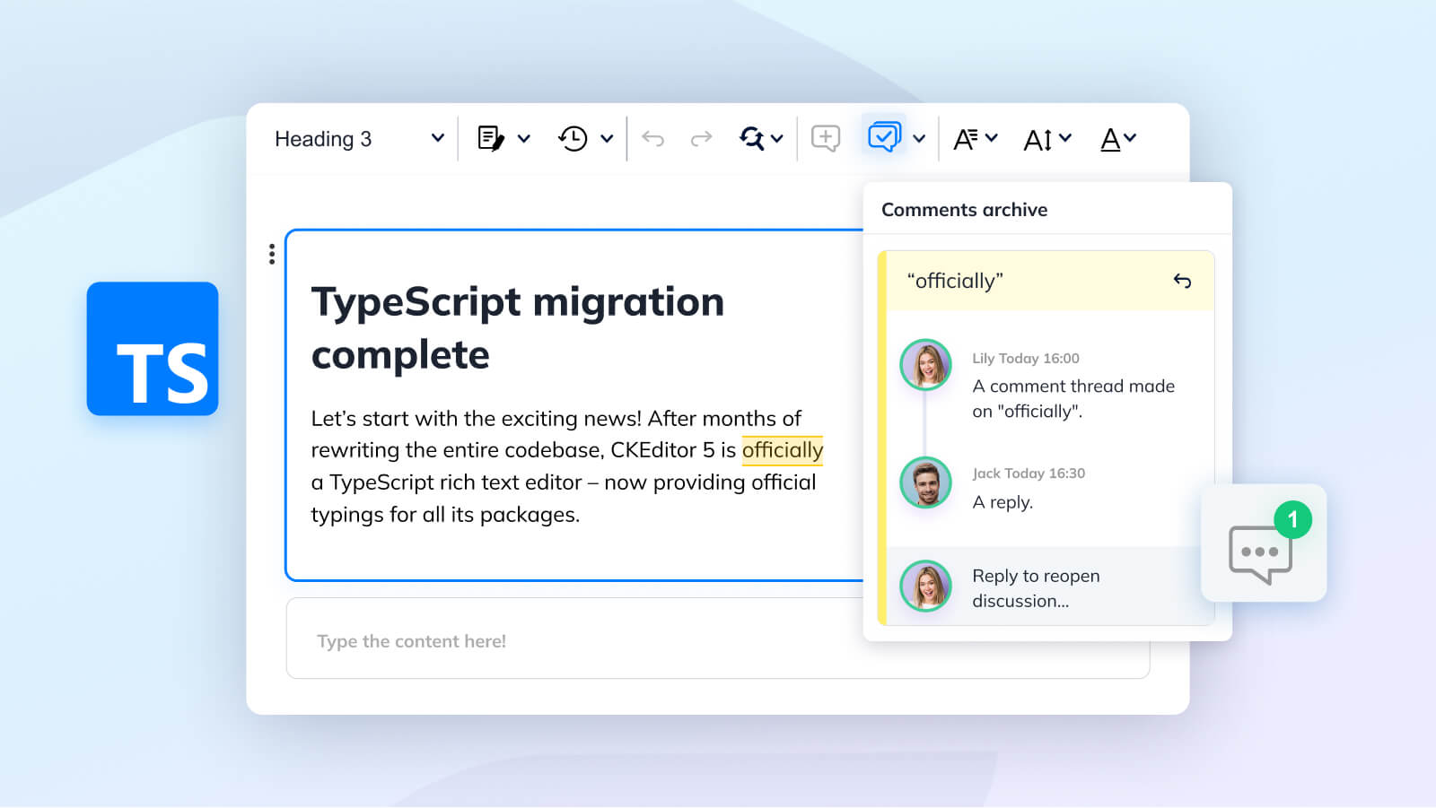Open the chat bubble with notification badge
The image size is (1436, 808).
pos(1261,549)
